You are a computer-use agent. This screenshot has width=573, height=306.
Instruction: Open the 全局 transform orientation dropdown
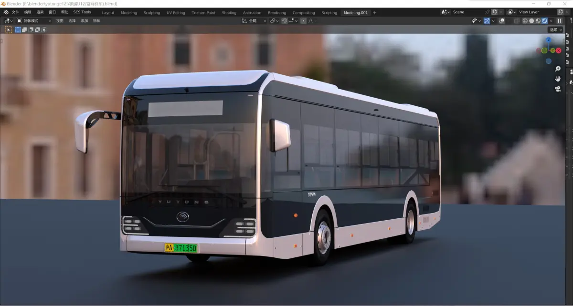(254, 21)
